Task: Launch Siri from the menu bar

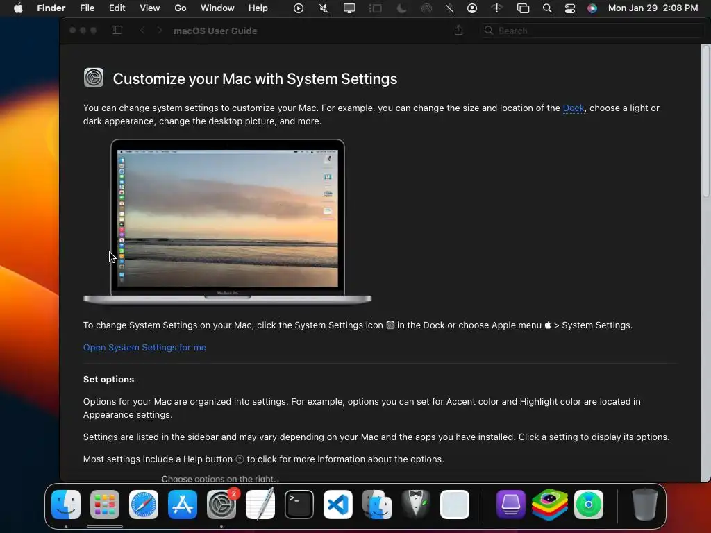Action: tap(592, 8)
